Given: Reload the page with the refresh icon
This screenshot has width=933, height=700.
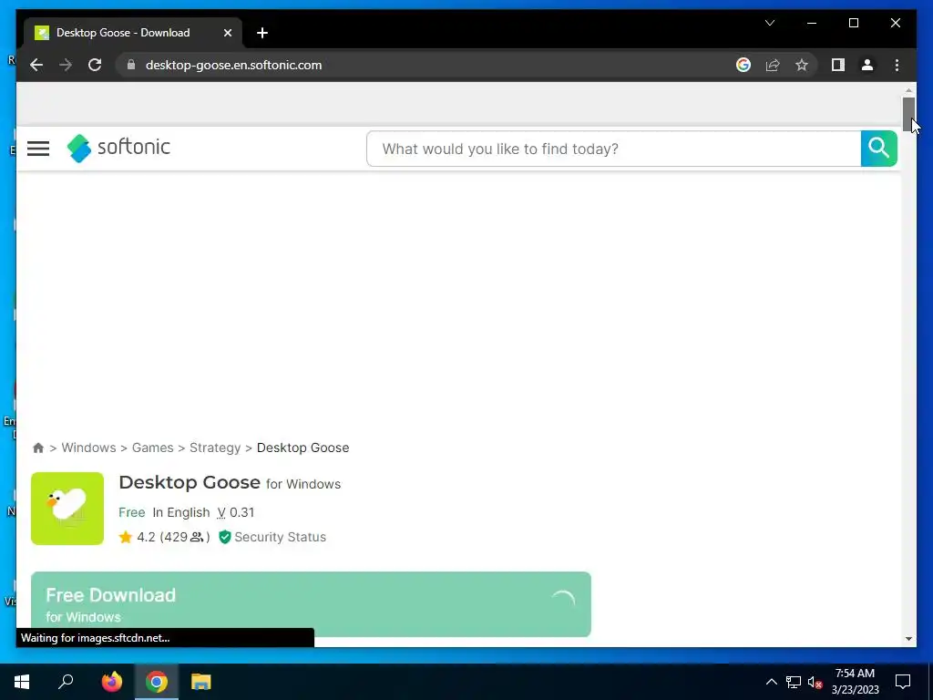Looking at the screenshot, I should click(x=95, y=65).
